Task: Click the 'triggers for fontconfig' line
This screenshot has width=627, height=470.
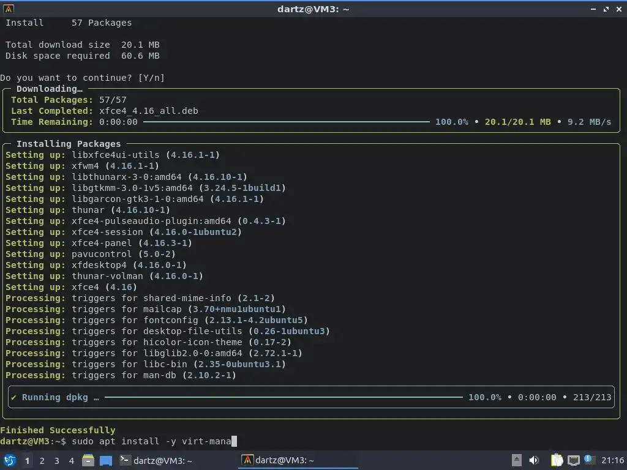Action: [157, 319]
